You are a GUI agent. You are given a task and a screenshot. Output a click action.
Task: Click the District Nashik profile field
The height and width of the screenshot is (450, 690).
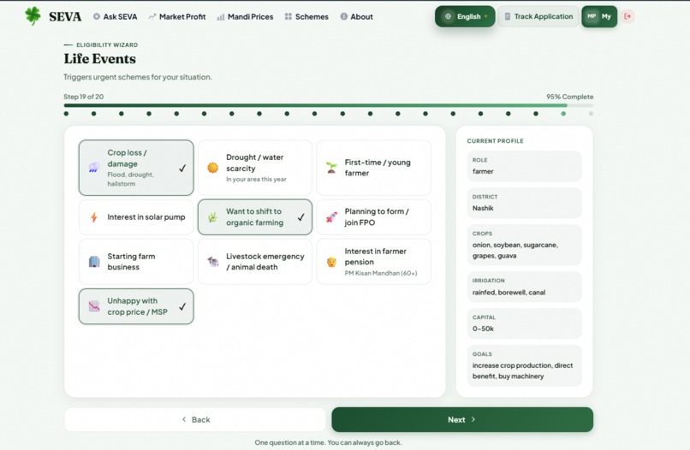tap(524, 203)
